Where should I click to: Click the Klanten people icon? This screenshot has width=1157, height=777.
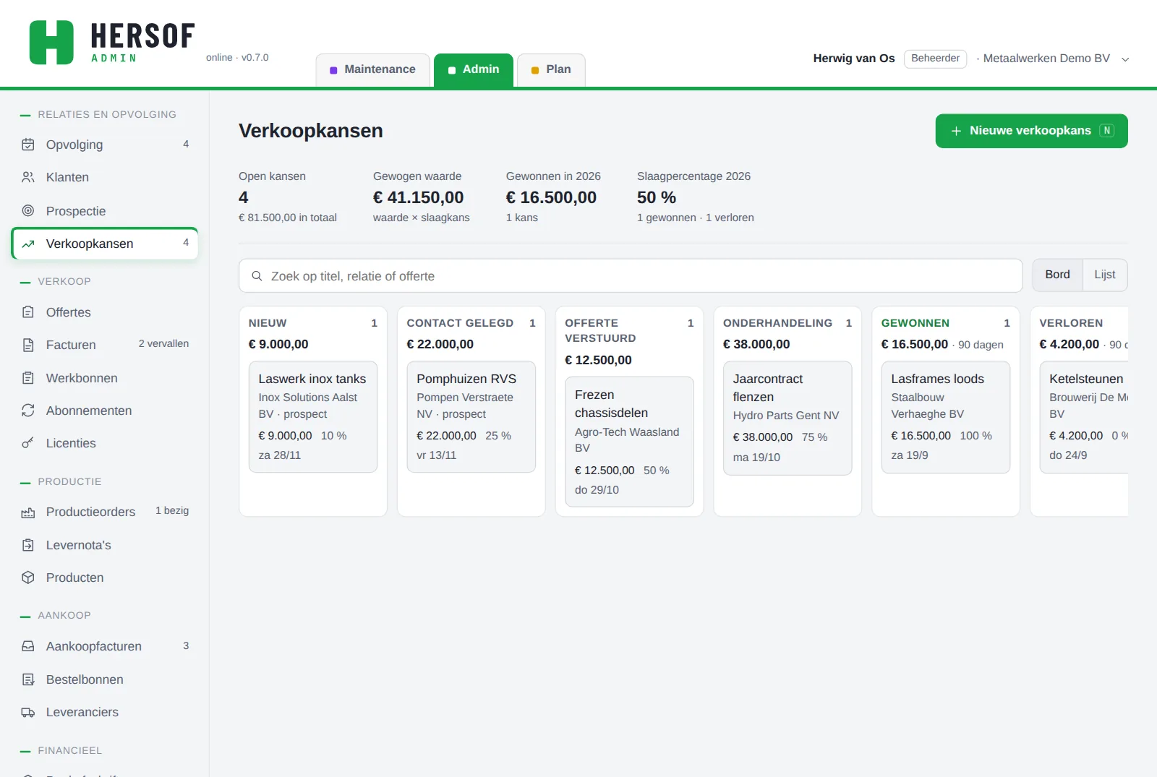click(x=28, y=177)
